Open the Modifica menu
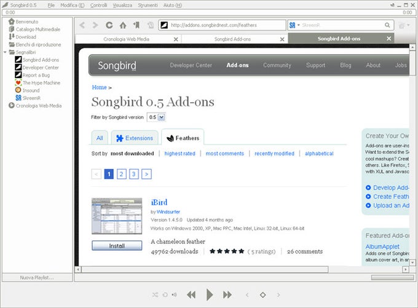418x308 pixels. click(73, 5)
